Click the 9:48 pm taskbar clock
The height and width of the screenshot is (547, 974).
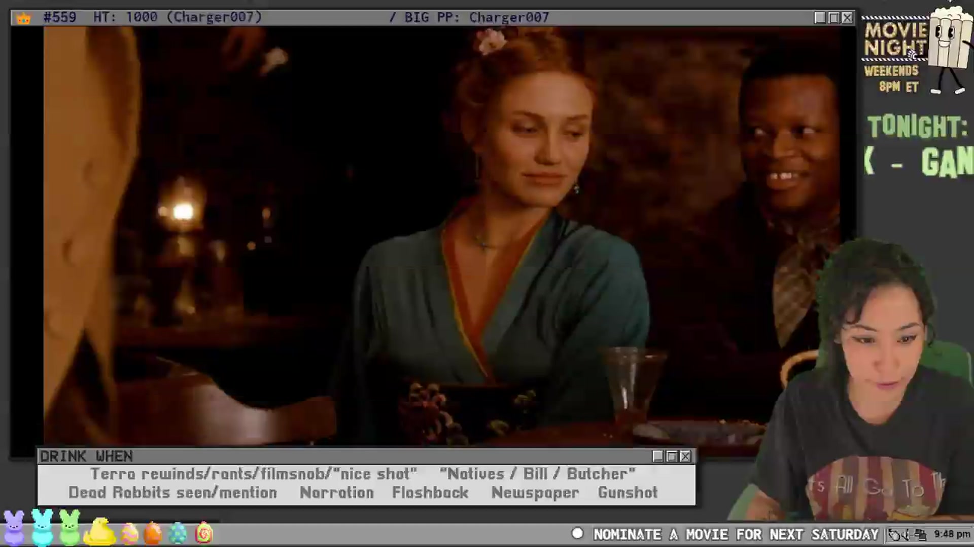(952, 534)
